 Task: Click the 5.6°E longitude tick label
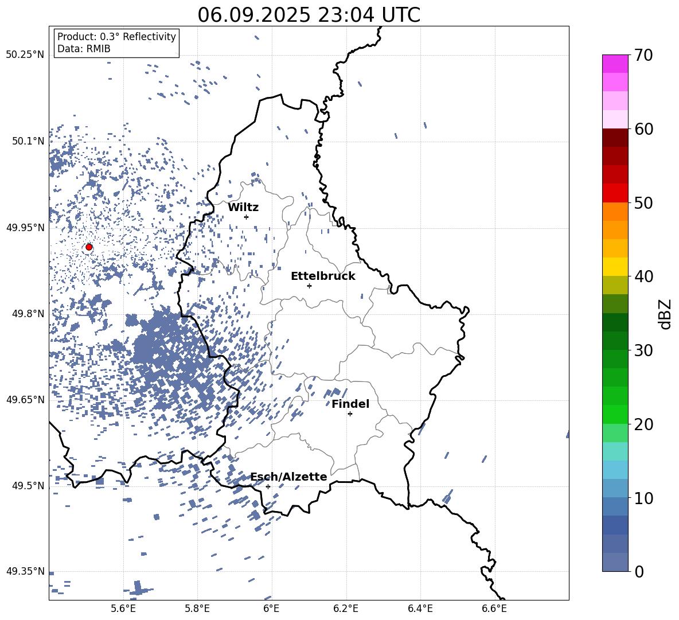pos(123,609)
